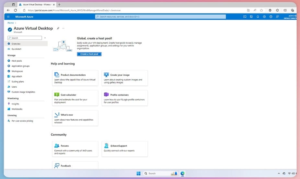Click the browser tab actions icon
The width and height of the screenshot is (300, 179).
pos(13,5)
